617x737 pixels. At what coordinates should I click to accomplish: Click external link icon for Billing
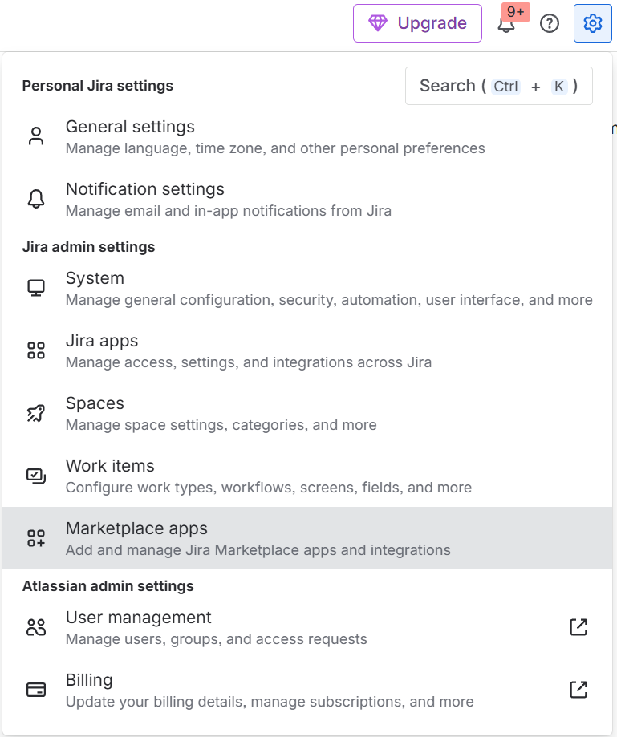click(578, 690)
